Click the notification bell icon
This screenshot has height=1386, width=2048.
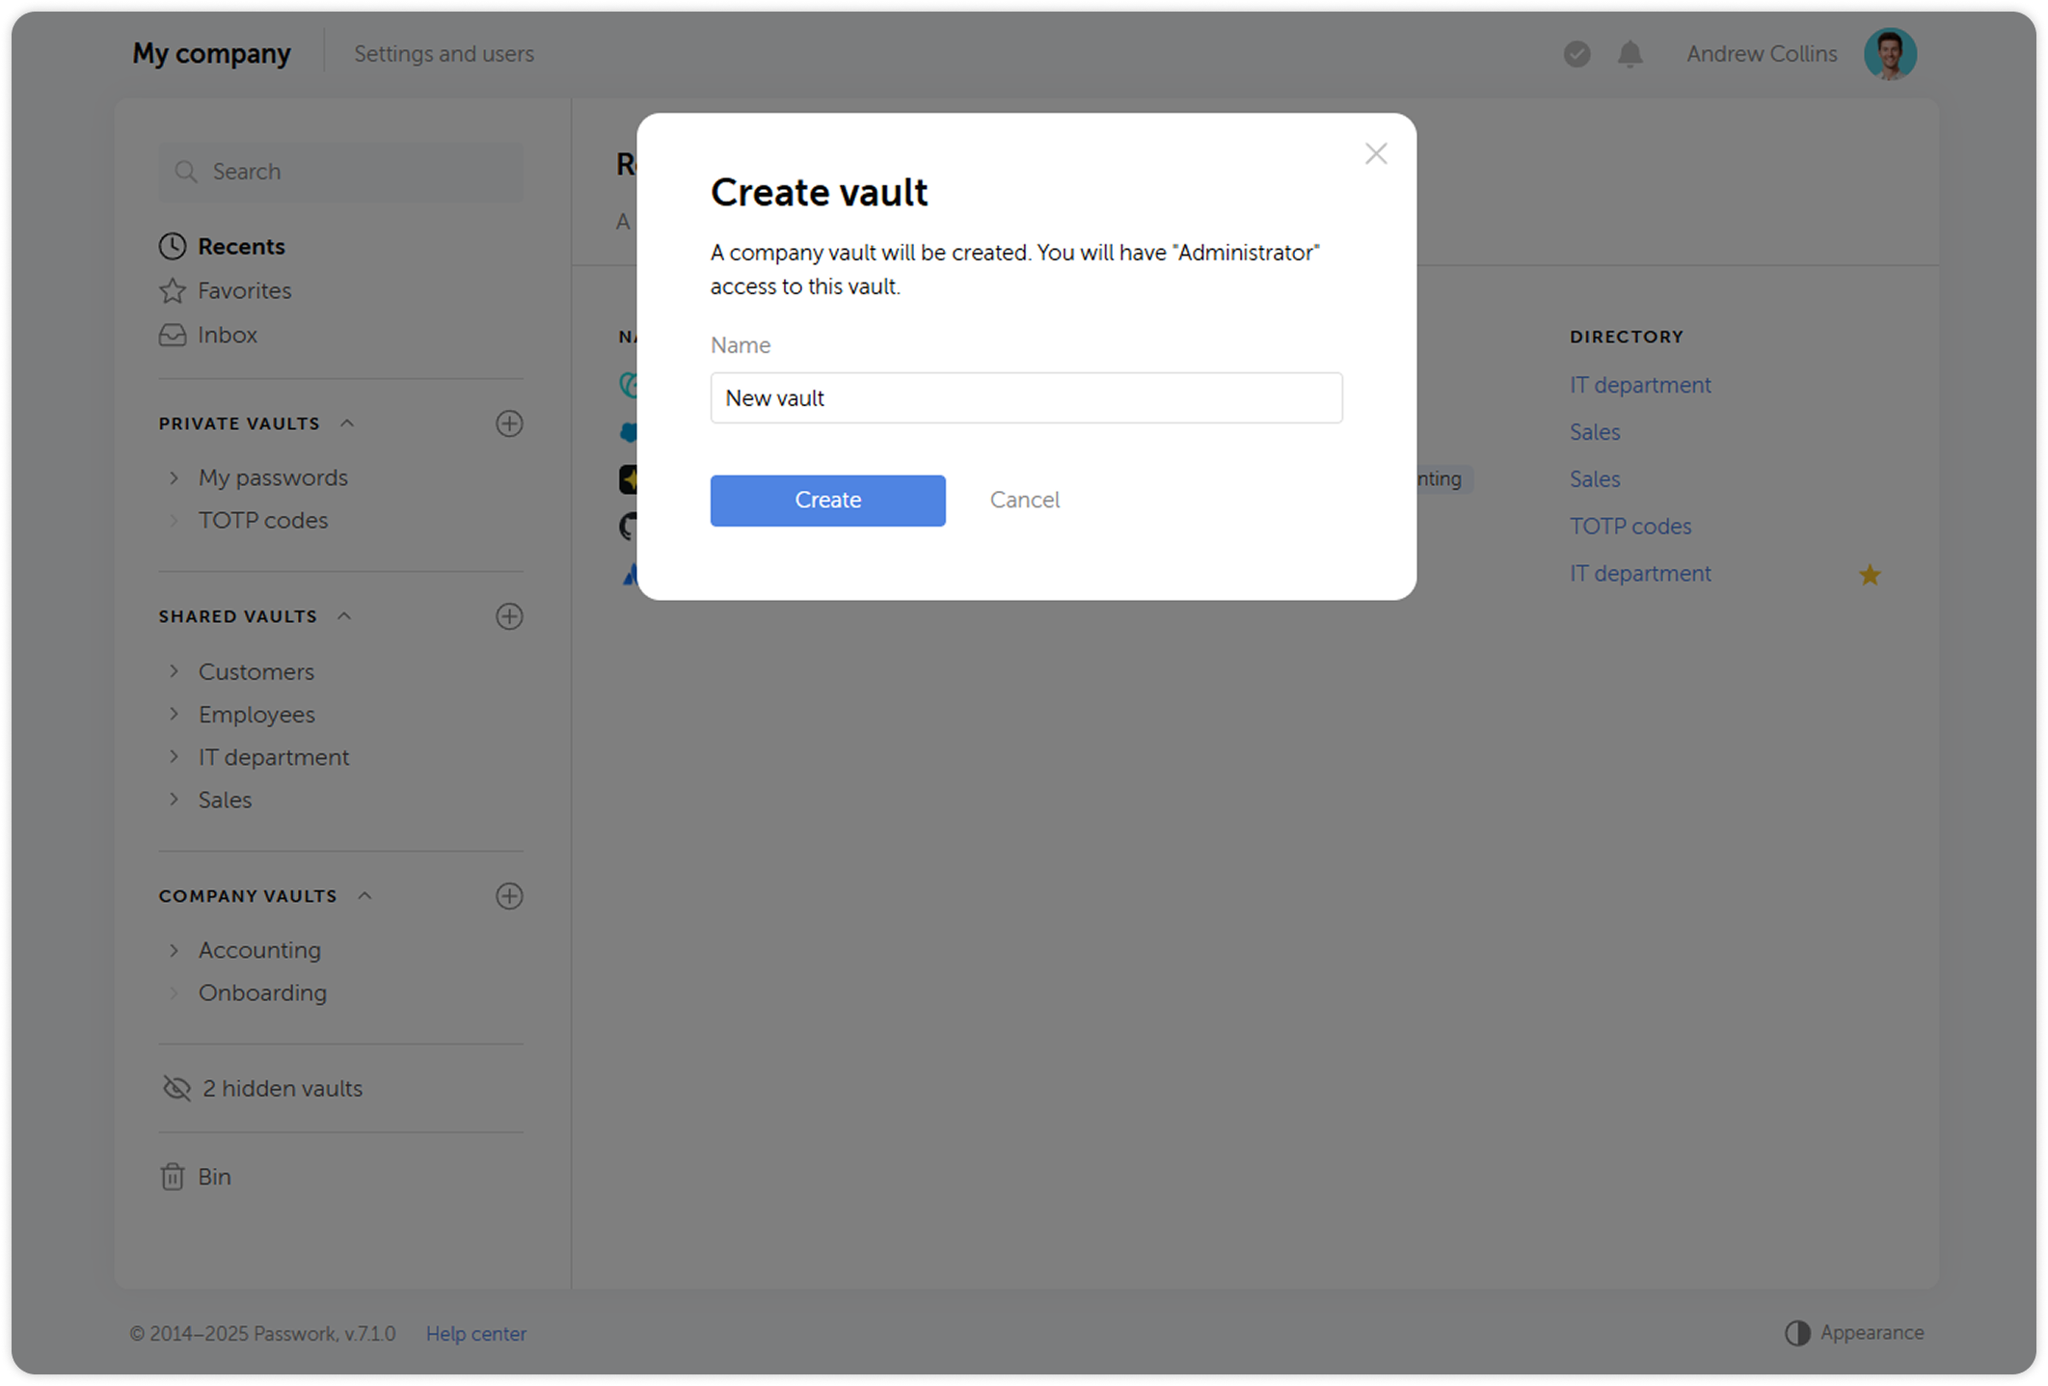coord(1630,54)
